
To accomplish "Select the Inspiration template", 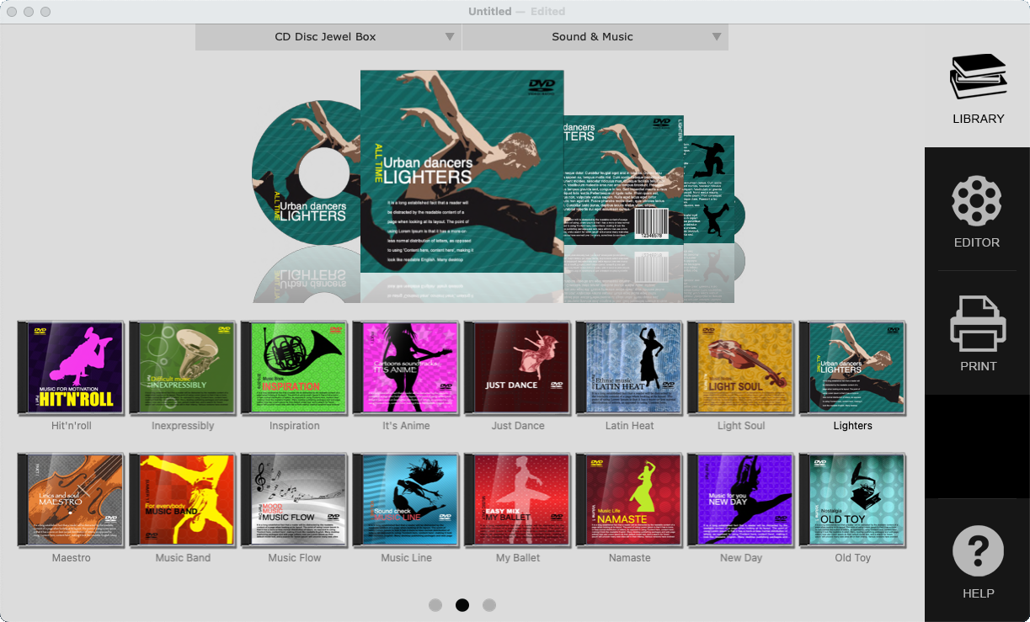I will 294,367.
